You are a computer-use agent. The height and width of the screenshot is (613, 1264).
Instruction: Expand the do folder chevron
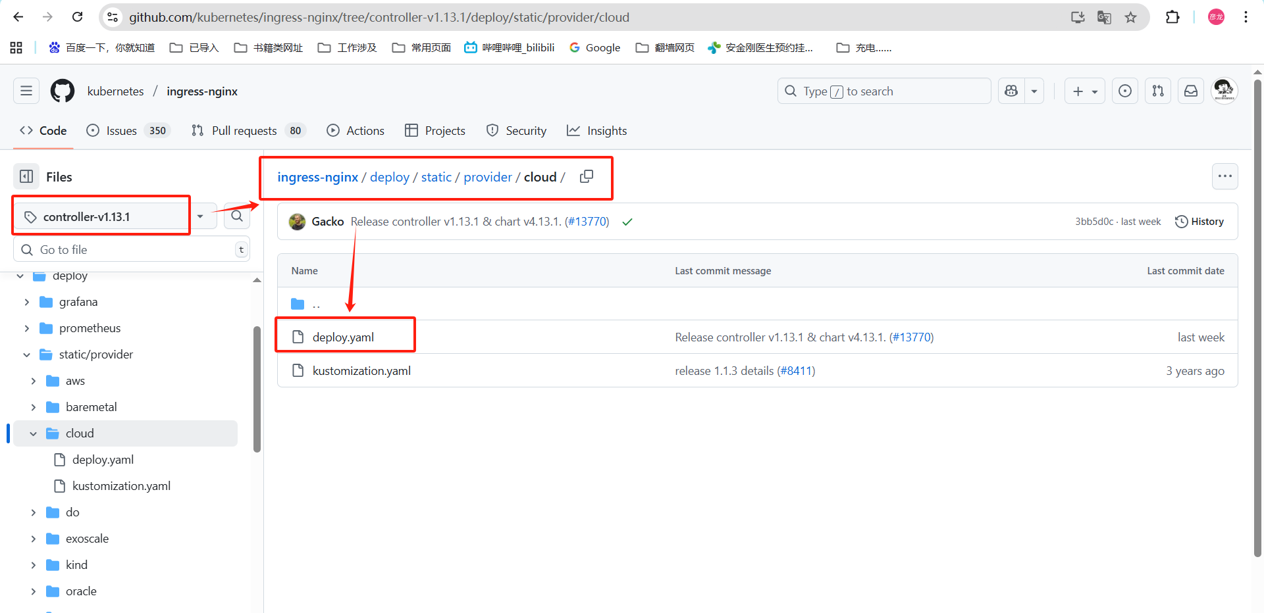tap(34, 512)
